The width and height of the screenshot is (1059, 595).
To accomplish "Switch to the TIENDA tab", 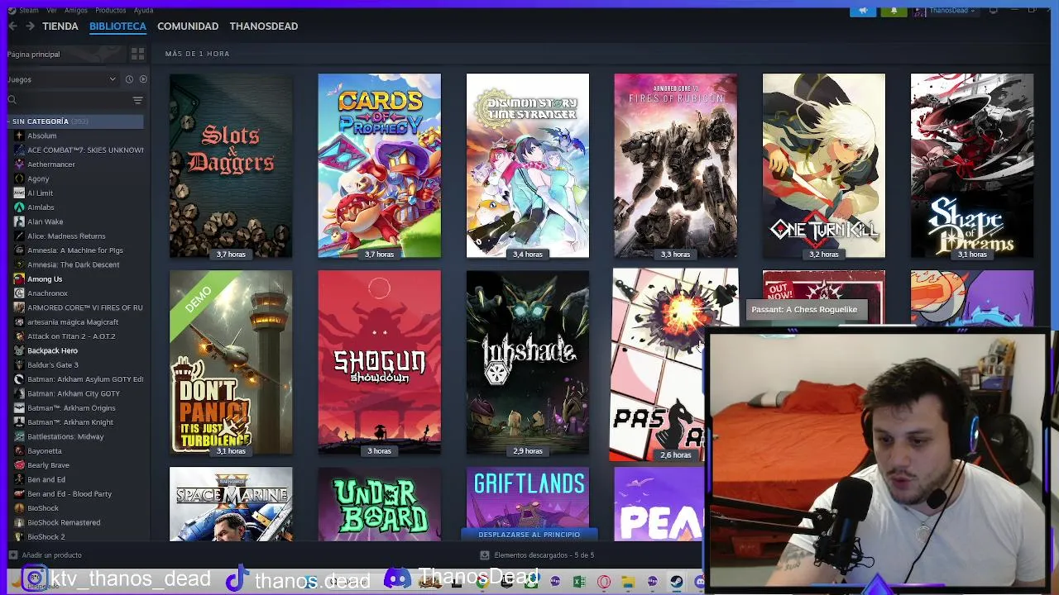I will coord(60,26).
